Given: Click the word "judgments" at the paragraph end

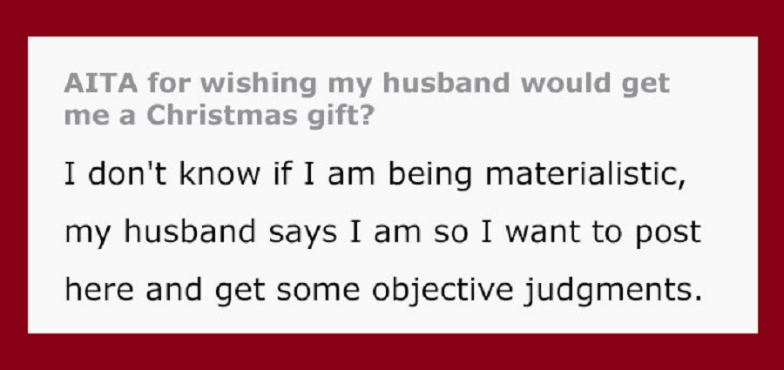Looking at the screenshot, I should pyautogui.click(x=612, y=291).
